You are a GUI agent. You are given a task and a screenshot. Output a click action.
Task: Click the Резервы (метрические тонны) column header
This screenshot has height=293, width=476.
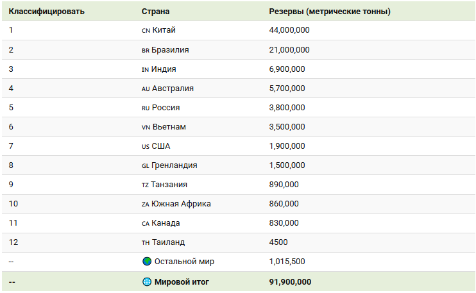(x=330, y=12)
